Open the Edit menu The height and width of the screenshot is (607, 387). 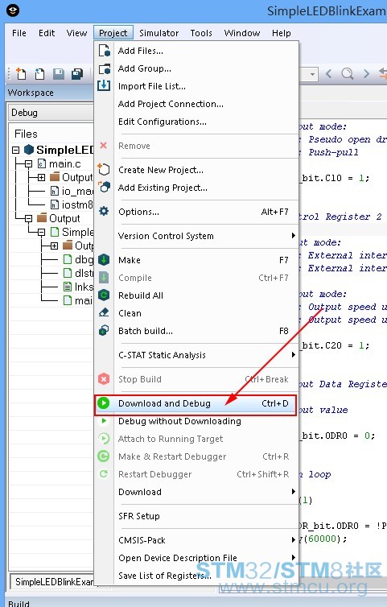coord(47,33)
